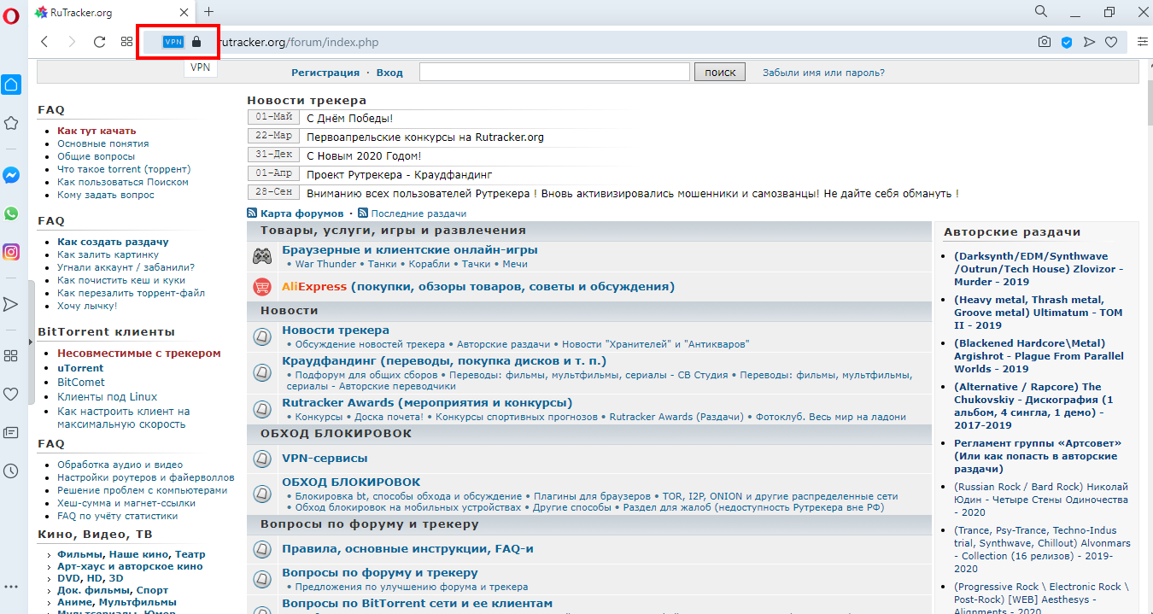The image size is (1153, 614).
Task: Open the sidebar Speed Dial grid icon
Action: point(11,355)
